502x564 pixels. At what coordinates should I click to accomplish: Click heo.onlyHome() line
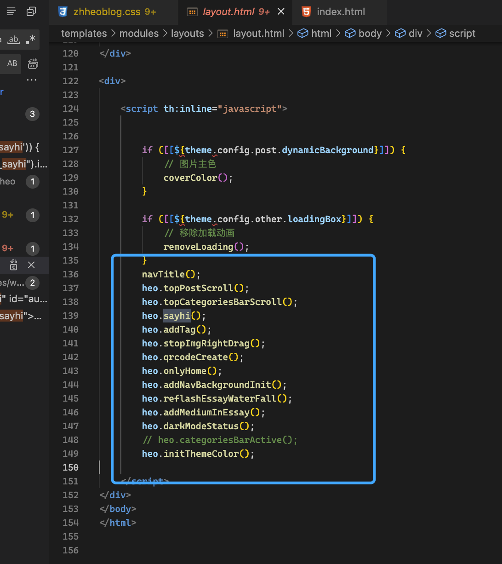[182, 371]
